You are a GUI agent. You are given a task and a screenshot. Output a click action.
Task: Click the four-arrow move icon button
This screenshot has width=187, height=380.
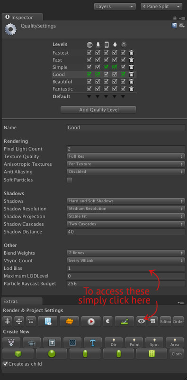[19, 322]
